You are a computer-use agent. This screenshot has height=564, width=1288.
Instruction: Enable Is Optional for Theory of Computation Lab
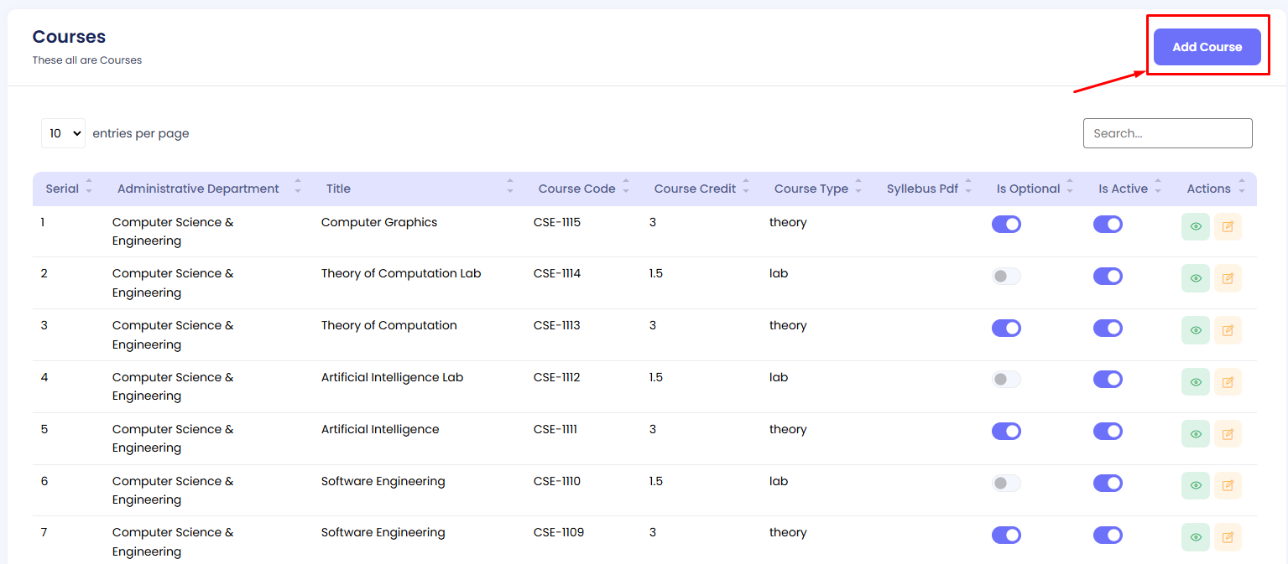(x=1006, y=276)
